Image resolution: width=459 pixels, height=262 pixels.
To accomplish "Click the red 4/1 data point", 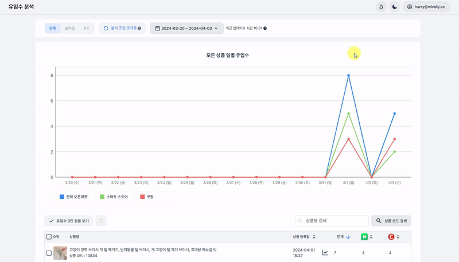I will (348, 139).
